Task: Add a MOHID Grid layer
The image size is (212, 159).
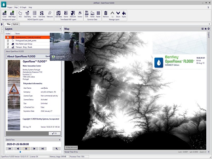Action: click(35, 14)
